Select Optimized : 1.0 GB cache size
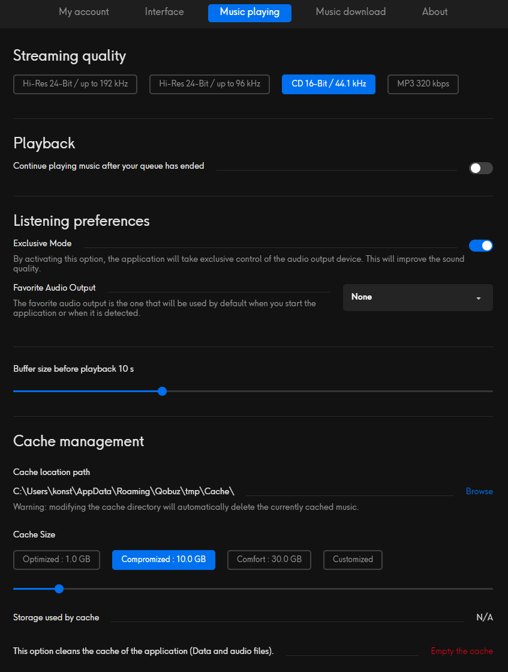The image size is (508, 672). tap(56, 560)
